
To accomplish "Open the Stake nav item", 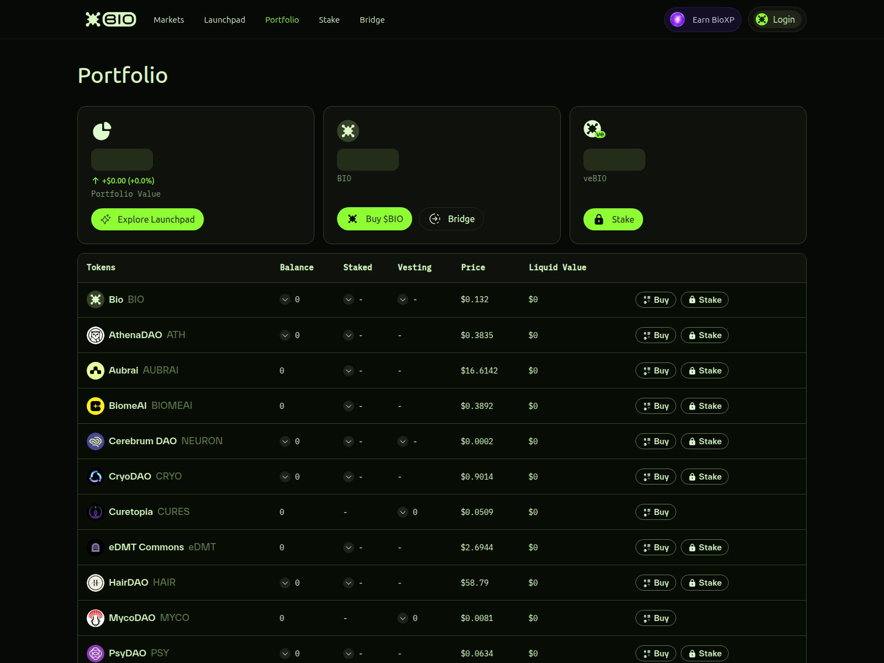I will click(x=329, y=20).
